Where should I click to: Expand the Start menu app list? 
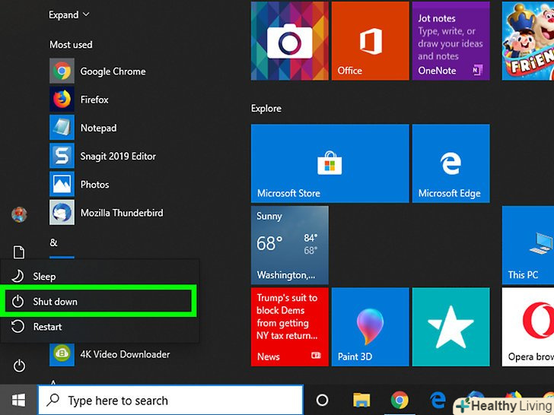click(x=68, y=15)
